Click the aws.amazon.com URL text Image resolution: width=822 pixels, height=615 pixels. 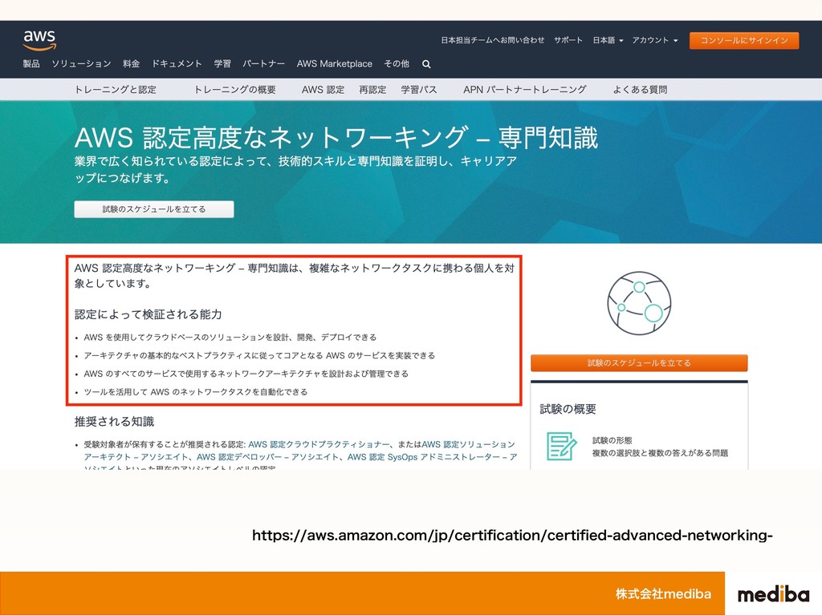pyautogui.click(x=512, y=536)
